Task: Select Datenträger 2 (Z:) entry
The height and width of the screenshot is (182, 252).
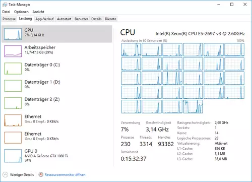Action: point(57,103)
